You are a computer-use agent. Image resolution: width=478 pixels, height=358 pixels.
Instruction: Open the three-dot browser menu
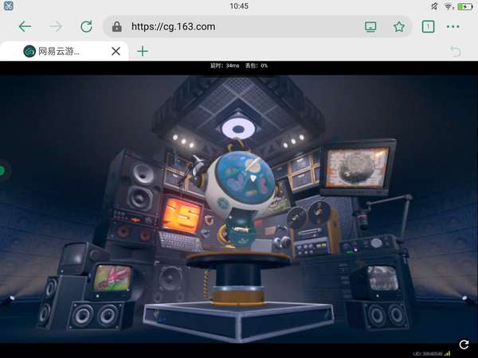pyautogui.click(x=453, y=27)
